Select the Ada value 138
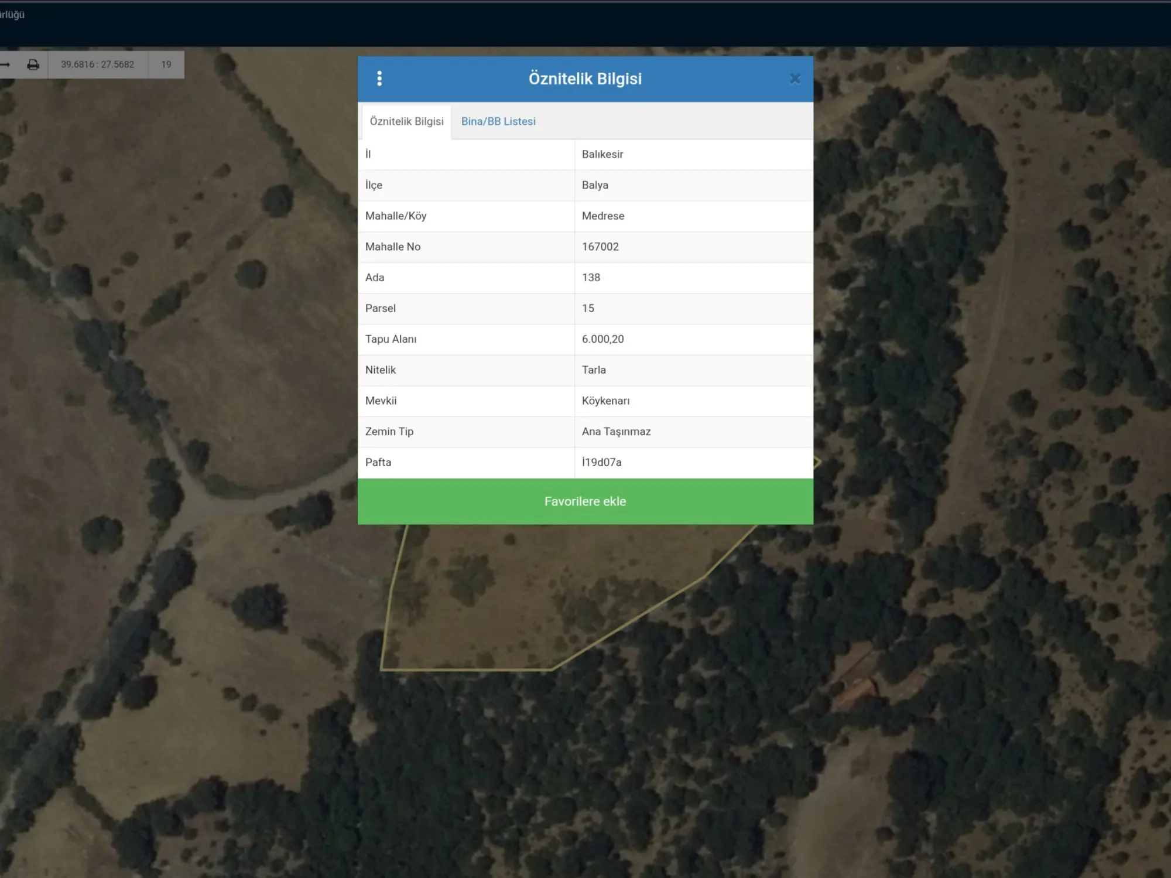This screenshot has width=1171, height=878. (x=591, y=278)
